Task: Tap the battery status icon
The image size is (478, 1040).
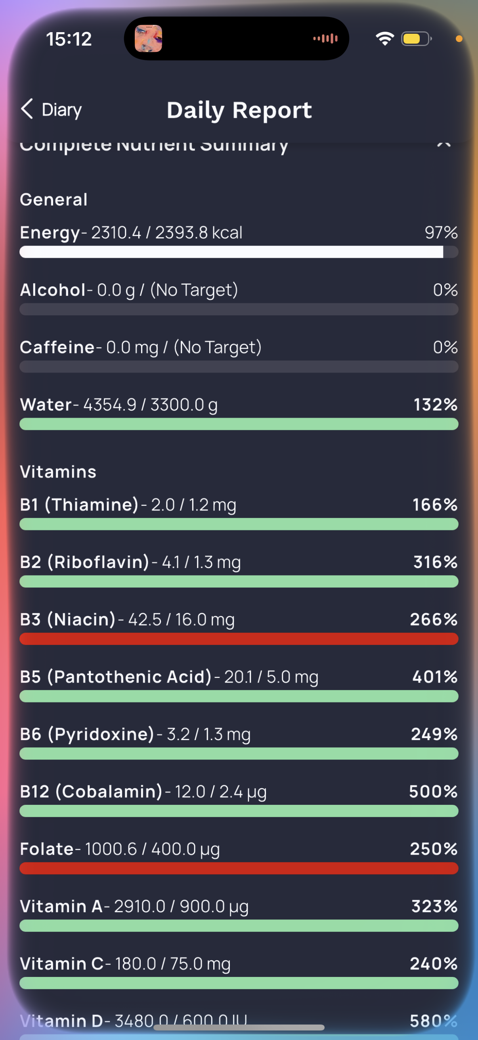Action: (x=416, y=39)
